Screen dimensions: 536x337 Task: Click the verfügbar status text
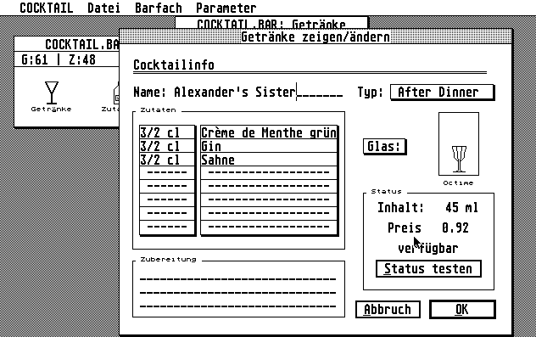[428, 248]
